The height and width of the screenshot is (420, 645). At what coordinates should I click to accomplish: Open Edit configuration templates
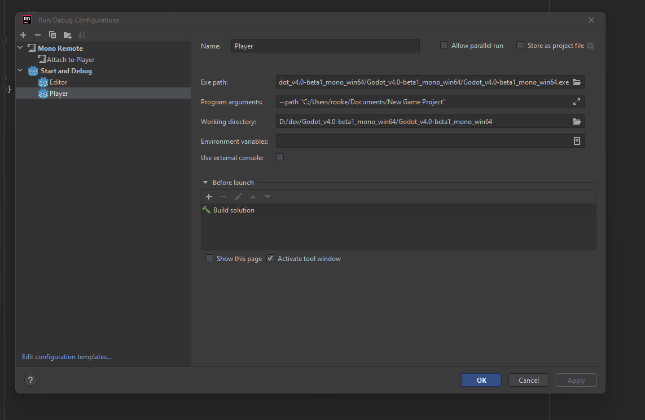(66, 356)
